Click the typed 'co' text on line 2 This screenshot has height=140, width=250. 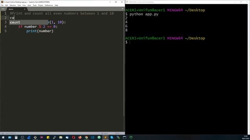(x=12, y=18)
